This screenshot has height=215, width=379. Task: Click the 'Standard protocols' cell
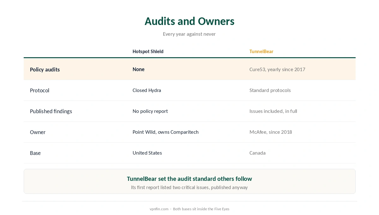(270, 90)
